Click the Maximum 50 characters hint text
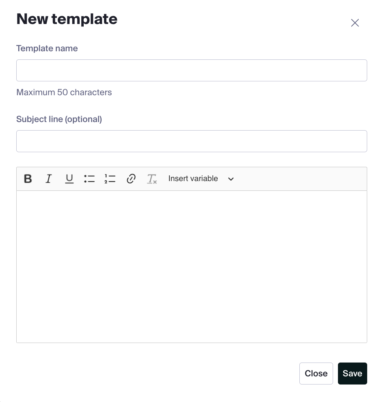Image resolution: width=381 pixels, height=402 pixels. coord(64,92)
